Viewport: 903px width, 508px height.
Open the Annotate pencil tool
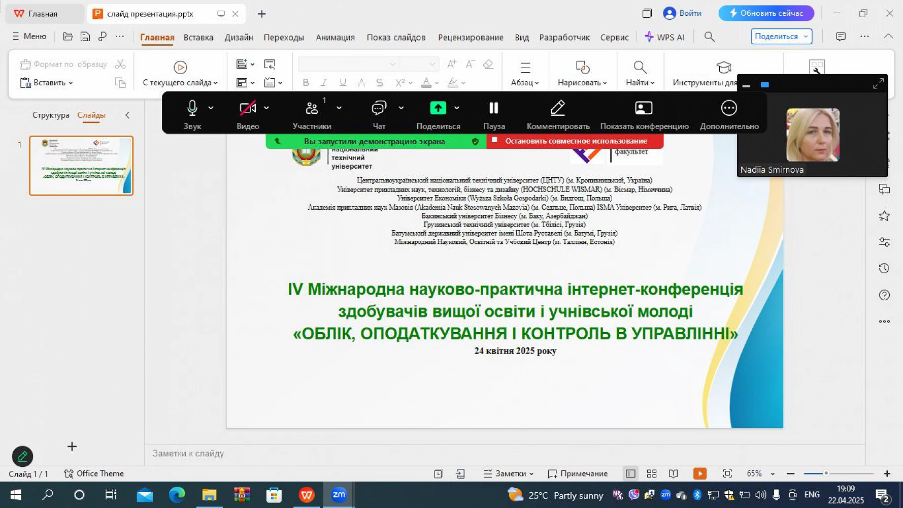(558, 114)
